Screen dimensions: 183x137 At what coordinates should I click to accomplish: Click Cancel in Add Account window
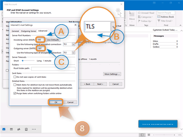(x=115, y=84)
